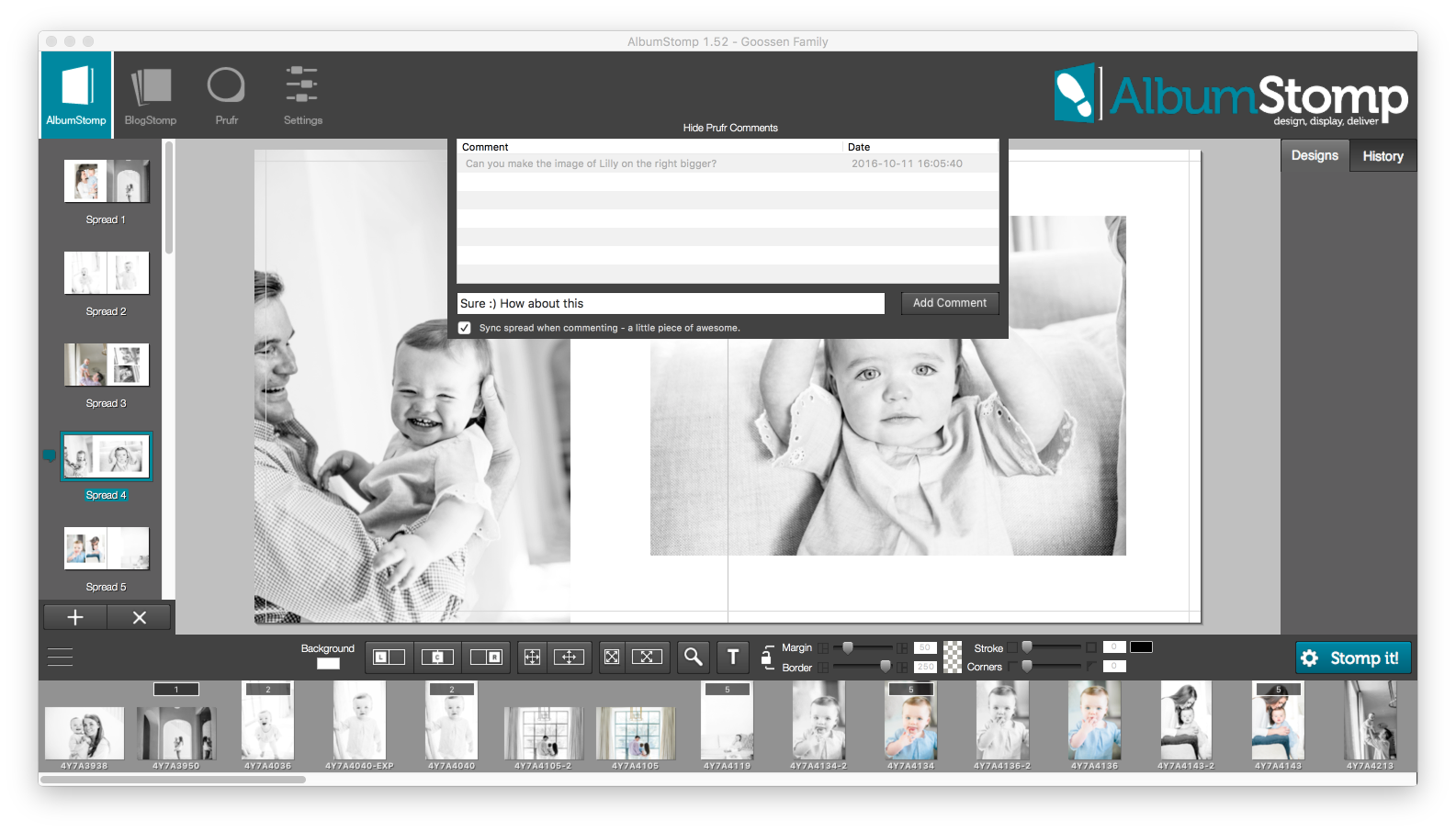Select image 4Y7A3938 in filmstrip
The image size is (1456, 832).
(85, 733)
